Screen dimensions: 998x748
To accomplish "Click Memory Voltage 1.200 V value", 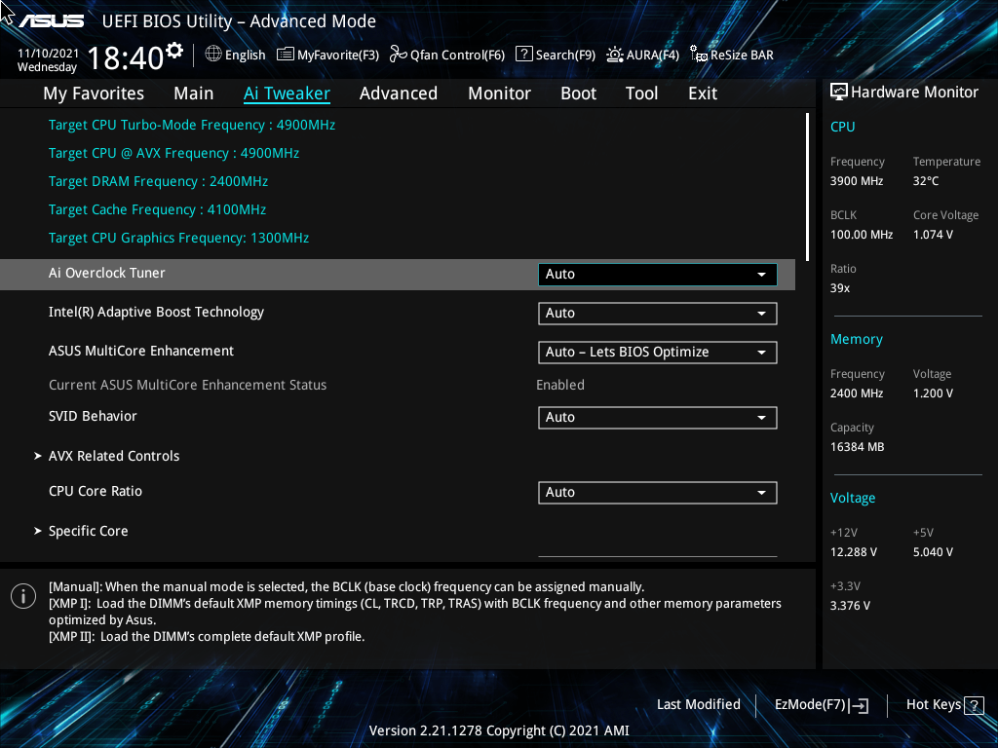I will (933, 393).
